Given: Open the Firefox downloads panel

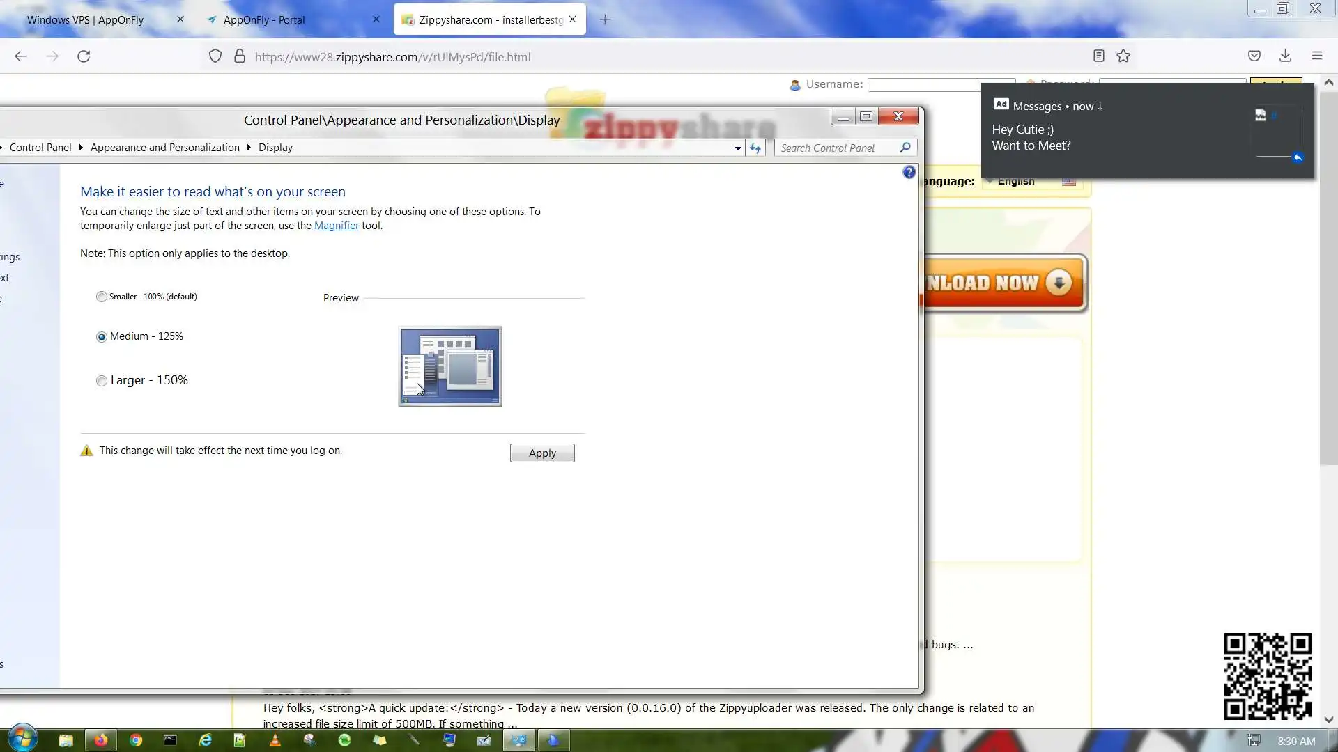Looking at the screenshot, I should pyautogui.click(x=1285, y=56).
